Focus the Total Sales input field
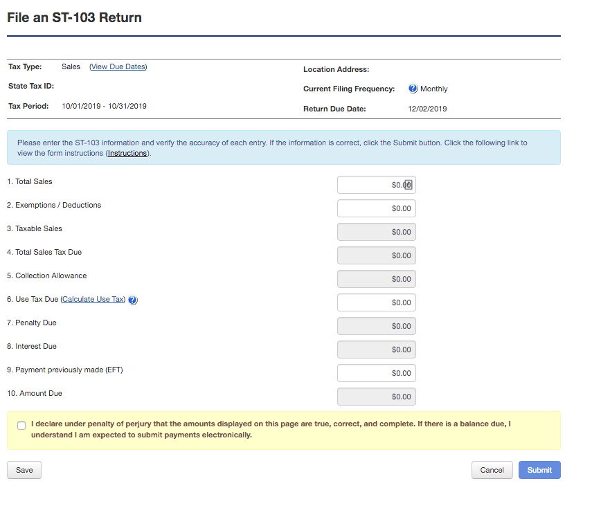 click(x=377, y=185)
